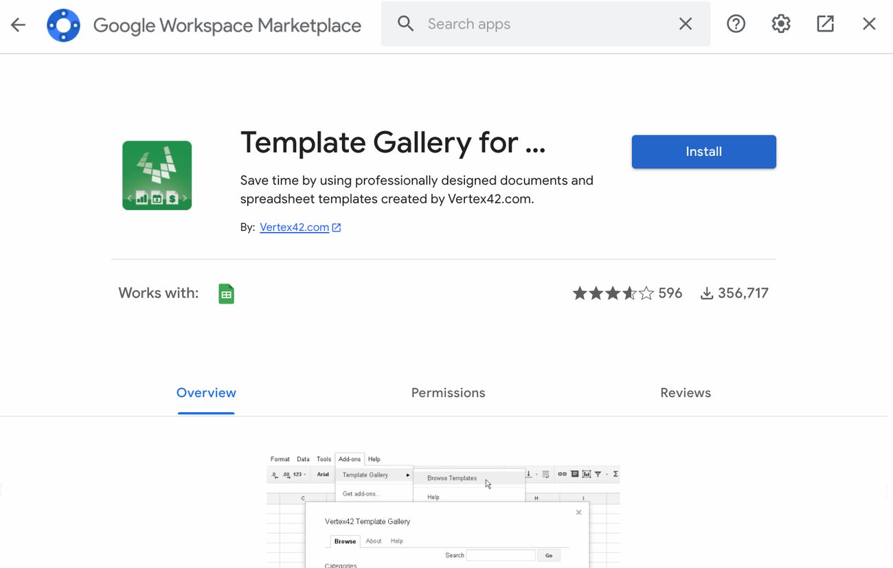Open the Vertex42.com link
893x568 pixels.
coord(294,227)
